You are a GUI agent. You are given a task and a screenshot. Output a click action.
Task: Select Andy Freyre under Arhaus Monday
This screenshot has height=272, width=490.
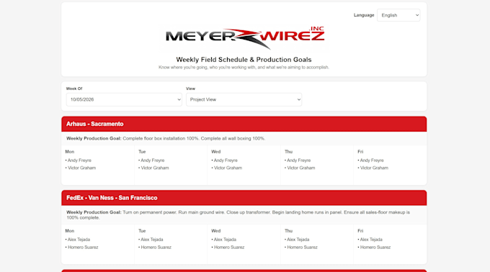79,160
